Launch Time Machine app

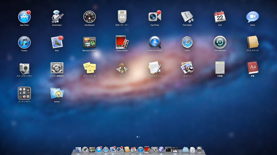click(x=220, y=42)
